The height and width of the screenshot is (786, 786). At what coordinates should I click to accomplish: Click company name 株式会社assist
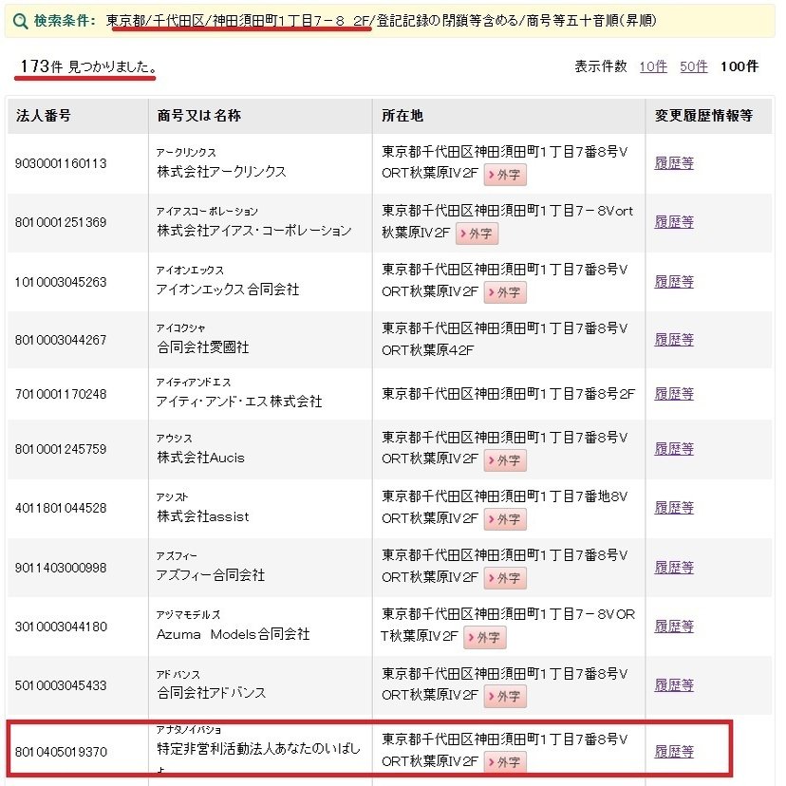(x=202, y=516)
